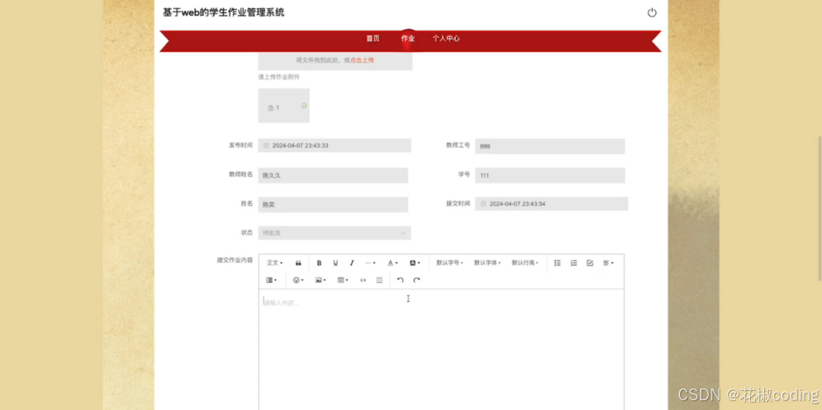Open the 作业 nav item
822x410 pixels.
[x=408, y=39]
